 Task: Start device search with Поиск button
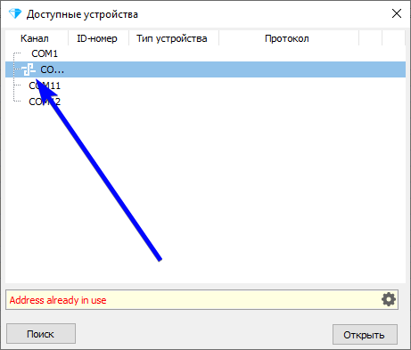point(41,334)
